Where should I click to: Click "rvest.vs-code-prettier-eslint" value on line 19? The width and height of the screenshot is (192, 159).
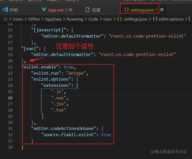tap(137, 54)
